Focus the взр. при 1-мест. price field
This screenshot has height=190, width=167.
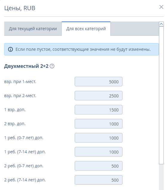[99, 82]
